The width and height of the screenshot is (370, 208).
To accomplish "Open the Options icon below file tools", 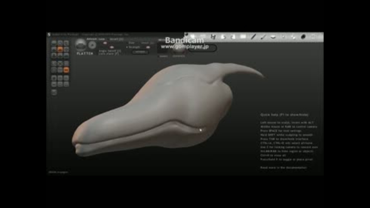I will coord(54,92).
